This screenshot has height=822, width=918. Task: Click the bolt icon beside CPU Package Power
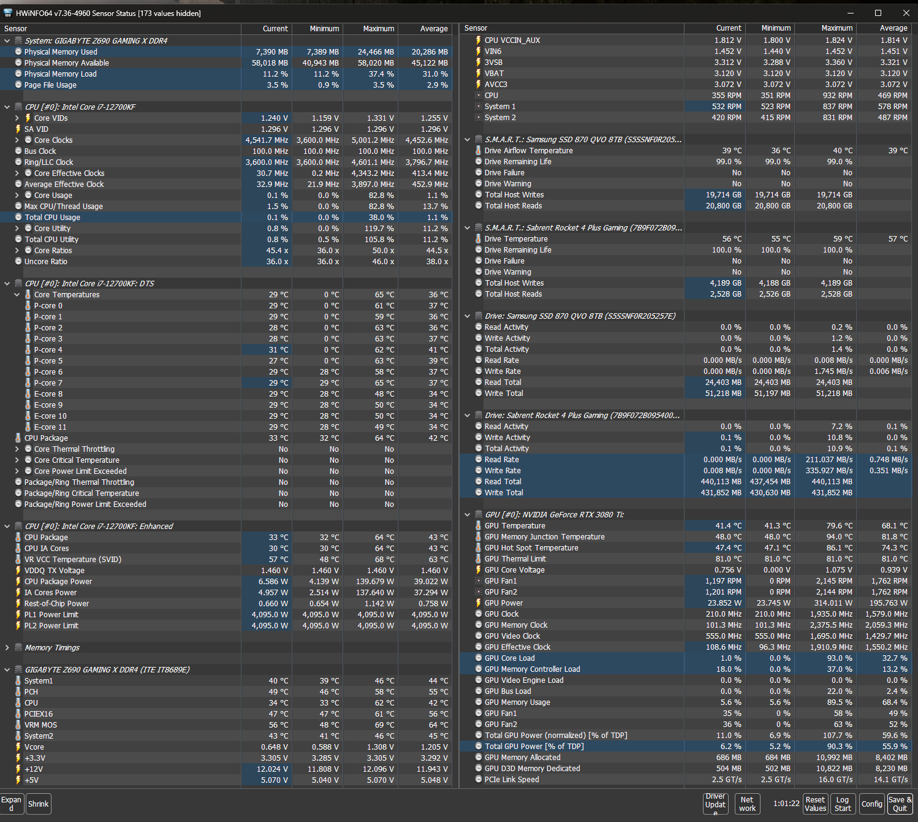pos(18,582)
